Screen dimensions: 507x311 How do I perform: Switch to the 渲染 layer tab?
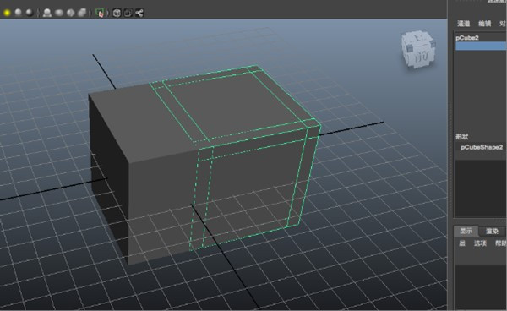coord(492,231)
